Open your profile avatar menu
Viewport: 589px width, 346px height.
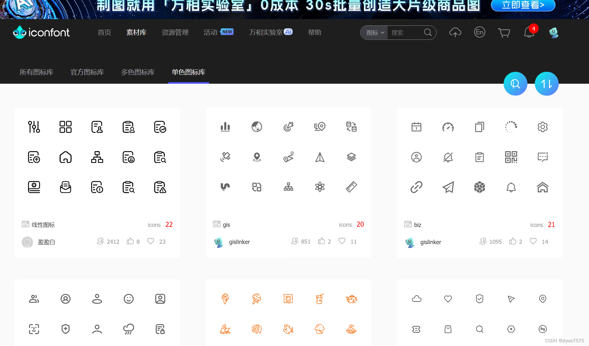554,32
